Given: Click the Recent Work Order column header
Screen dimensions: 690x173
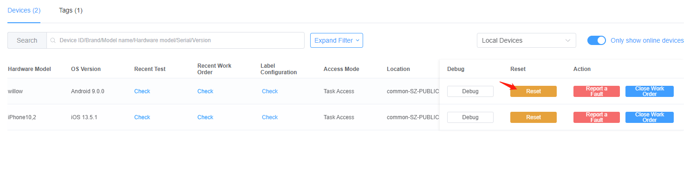Looking at the screenshot, I should click(x=215, y=69).
